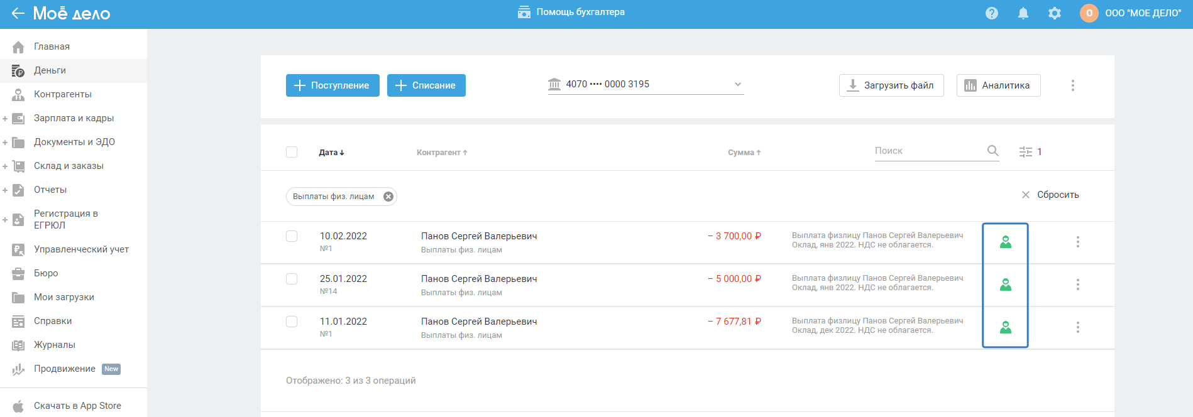Open the filter settings icon
1193x417 pixels.
pos(1026,152)
